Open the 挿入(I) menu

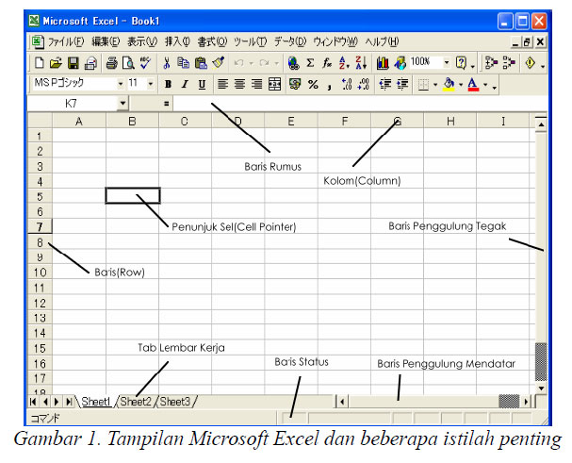(178, 41)
